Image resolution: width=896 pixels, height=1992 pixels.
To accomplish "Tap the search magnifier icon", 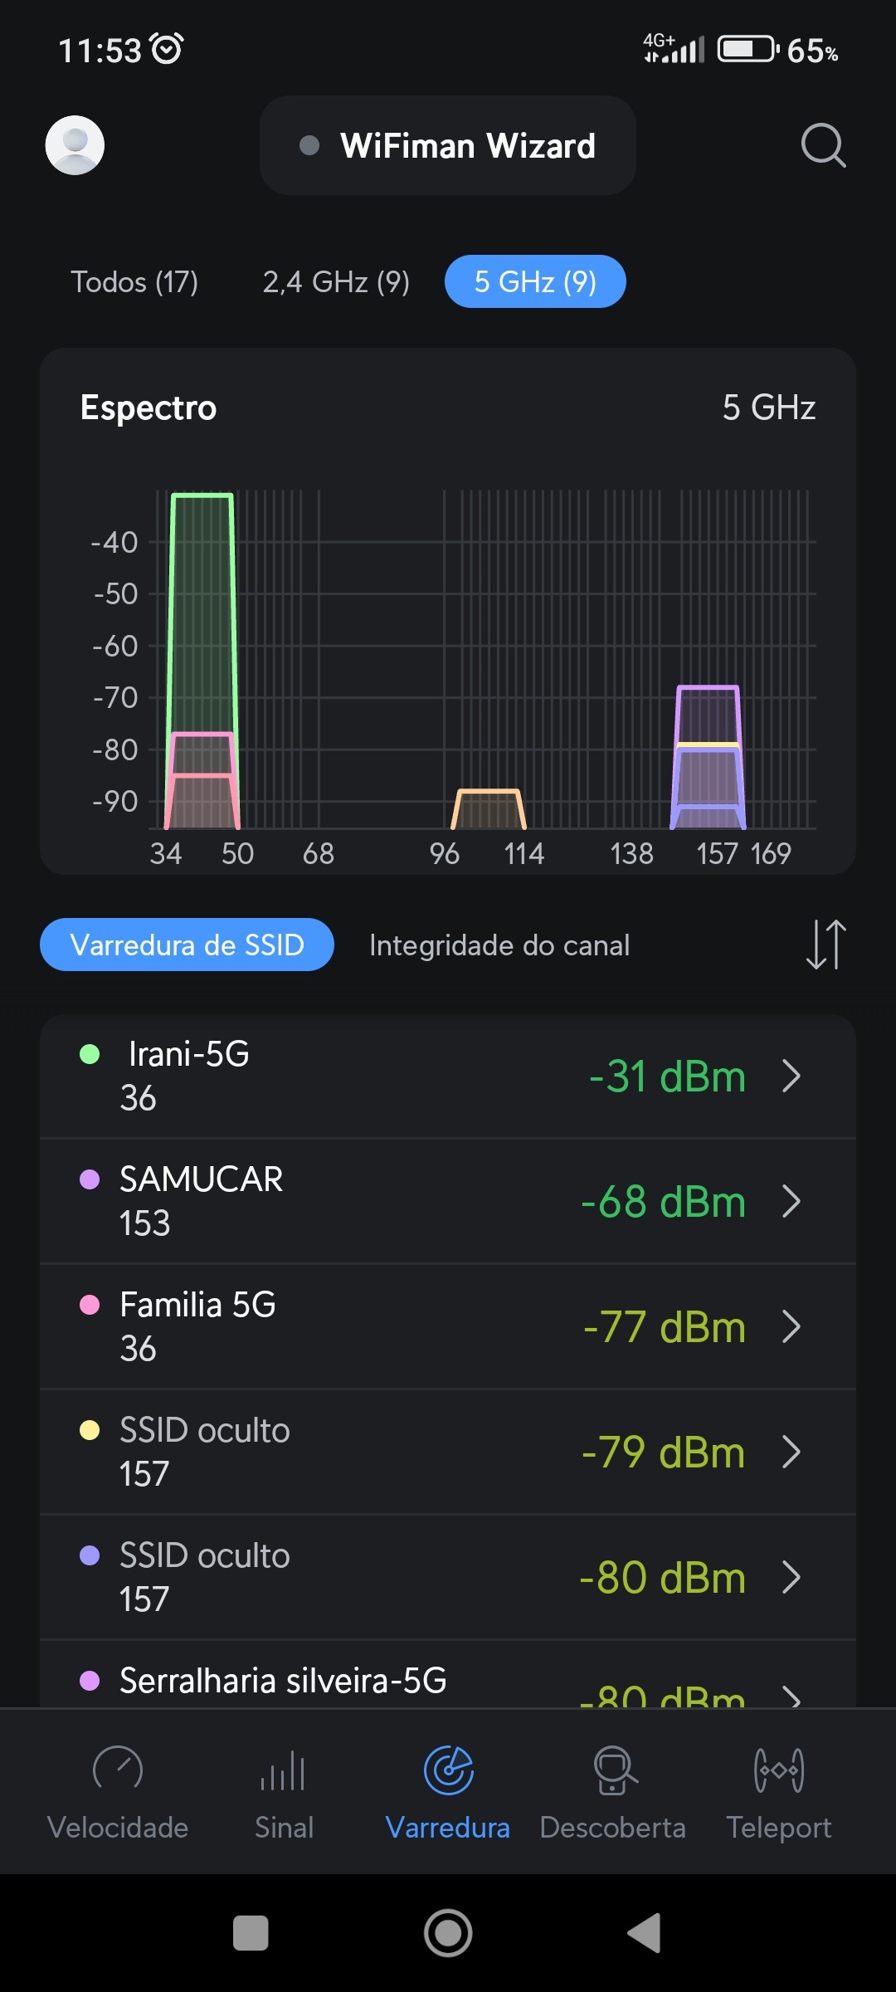I will pos(823,145).
